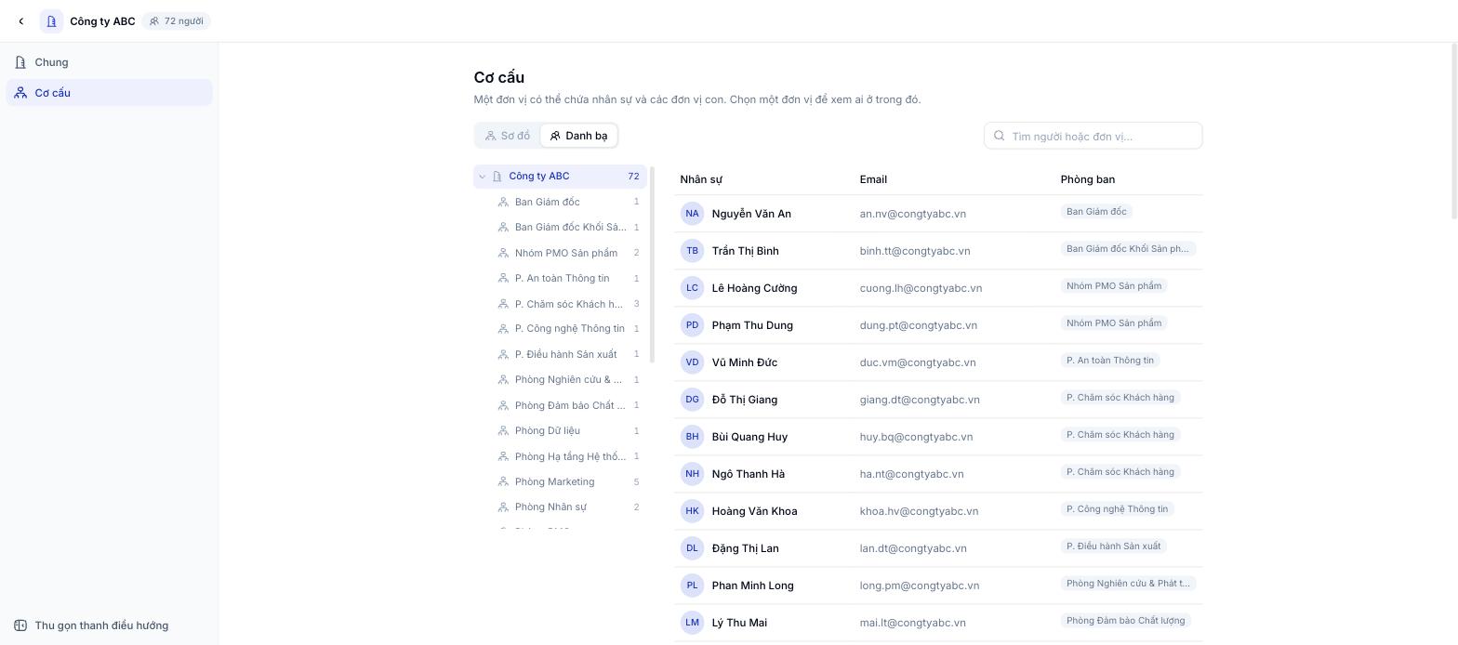Click the VD avatar for Vũ Minh Đức

pyautogui.click(x=692, y=362)
